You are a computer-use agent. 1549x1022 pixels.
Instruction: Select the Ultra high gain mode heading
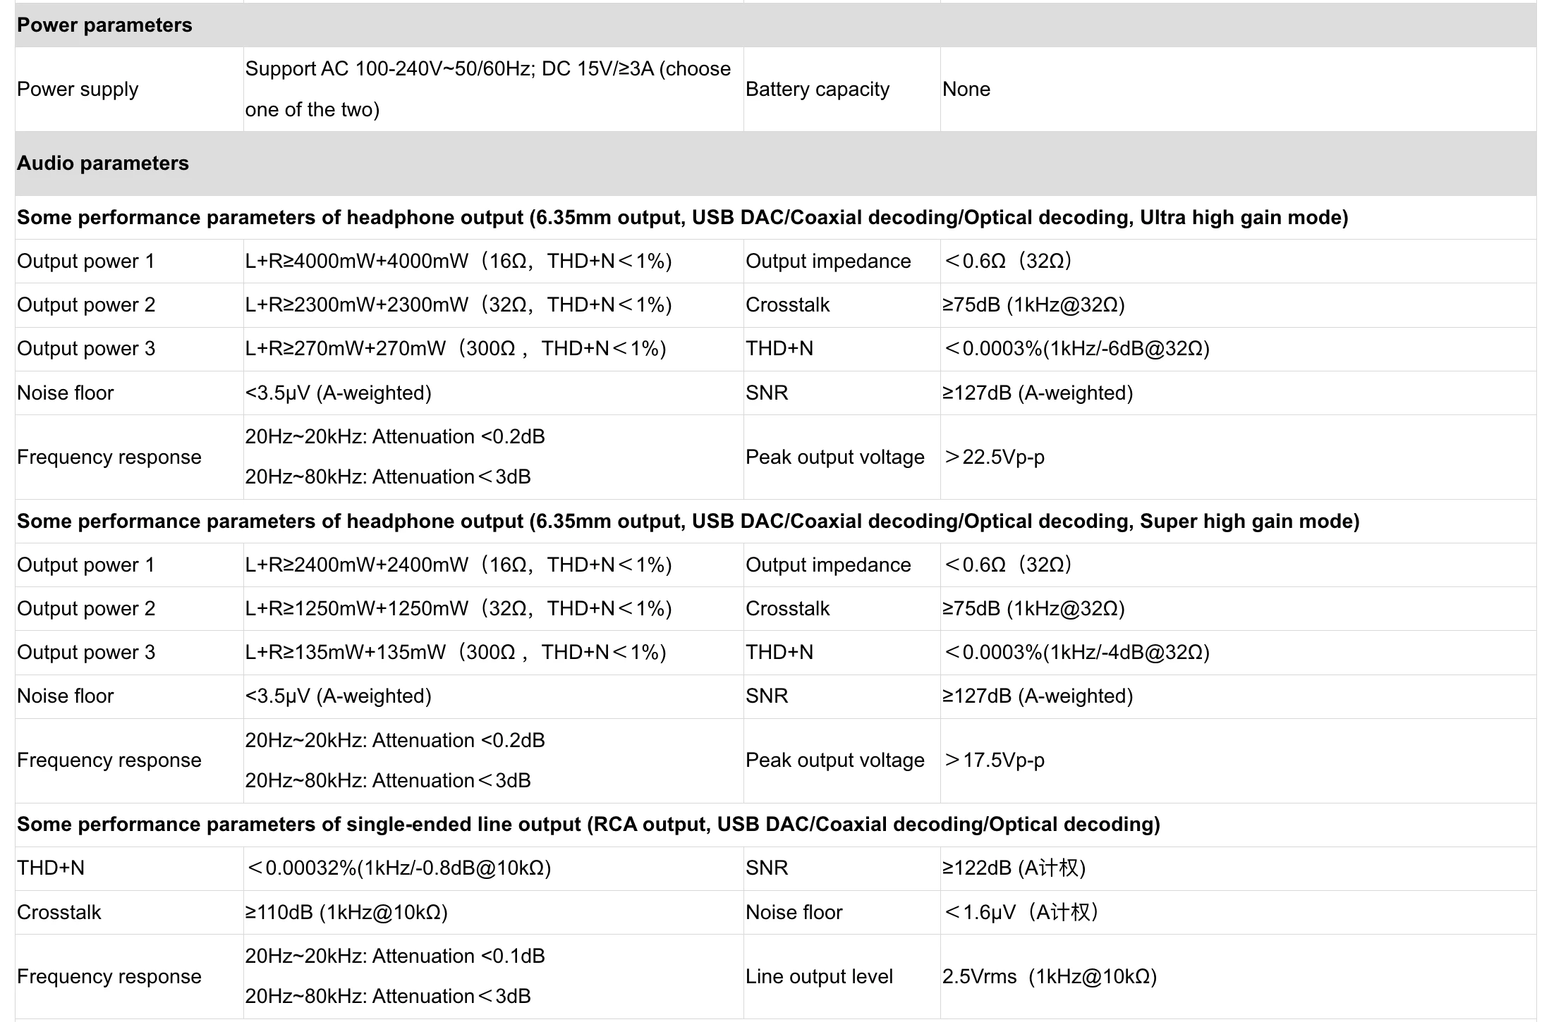(x=682, y=218)
